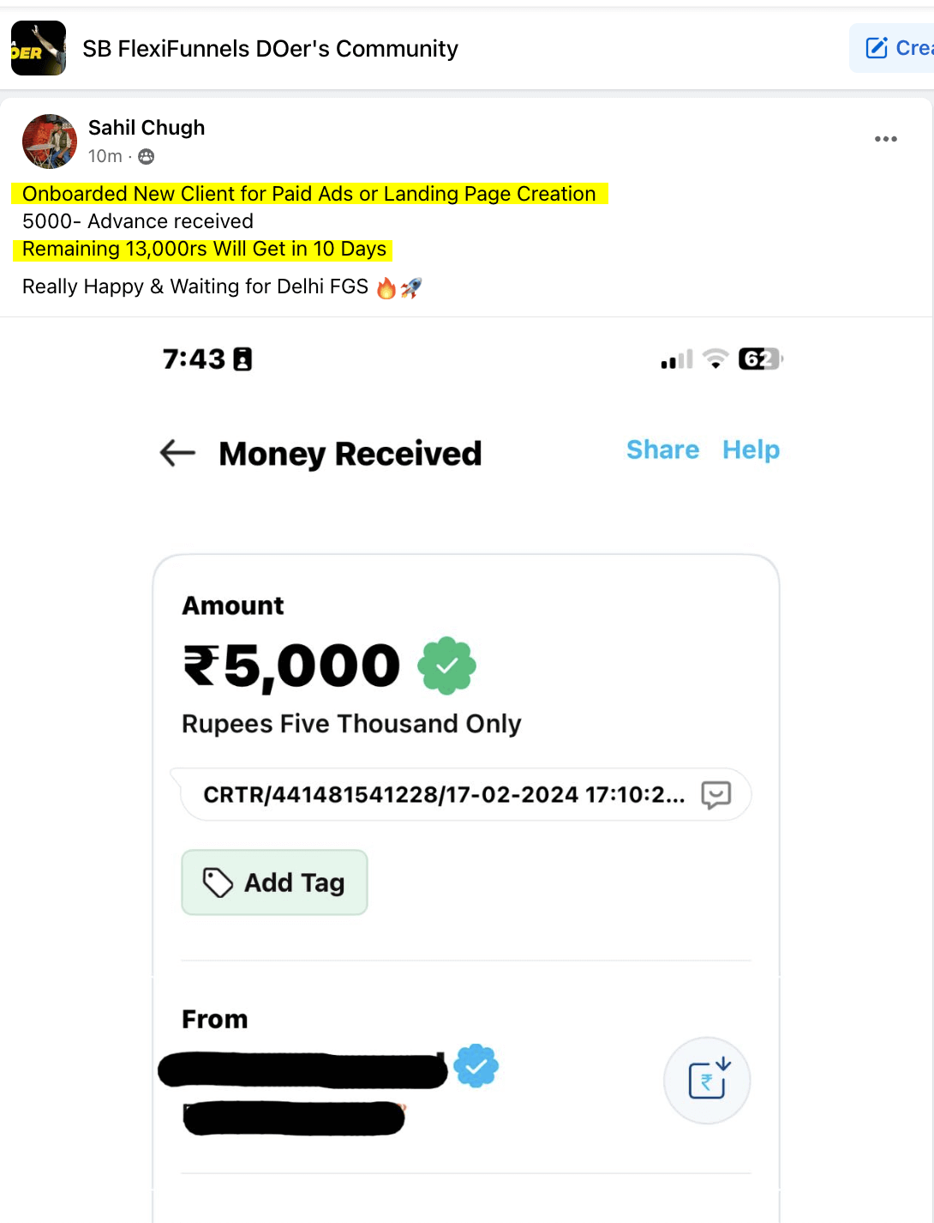The height and width of the screenshot is (1223, 934).
Task: Click the Share link on the payment screen
Action: pyautogui.click(x=662, y=449)
